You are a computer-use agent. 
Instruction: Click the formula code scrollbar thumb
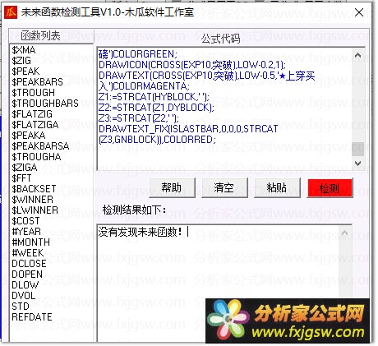click(357, 149)
